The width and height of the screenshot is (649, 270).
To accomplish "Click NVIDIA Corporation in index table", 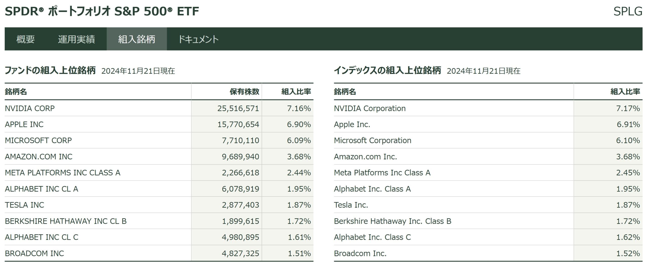I will pyautogui.click(x=370, y=108).
